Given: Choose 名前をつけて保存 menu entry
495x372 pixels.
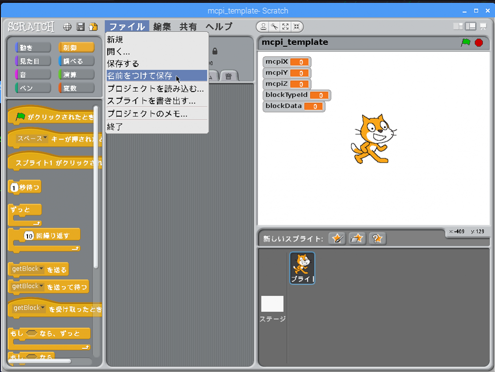Looking at the screenshot, I should tap(157, 76).
